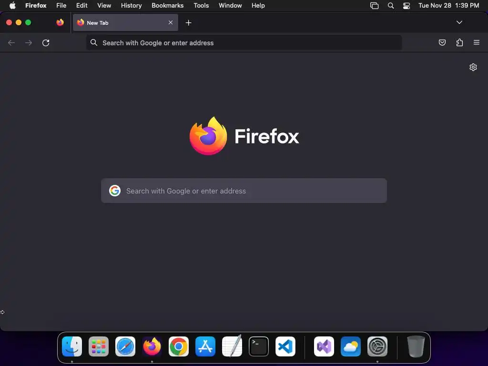Open Save to Pocket button
The width and height of the screenshot is (488, 366).
[x=442, y=42]
